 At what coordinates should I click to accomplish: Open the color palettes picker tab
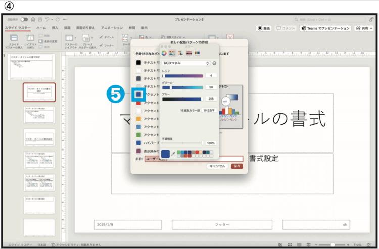coord(180,53)
